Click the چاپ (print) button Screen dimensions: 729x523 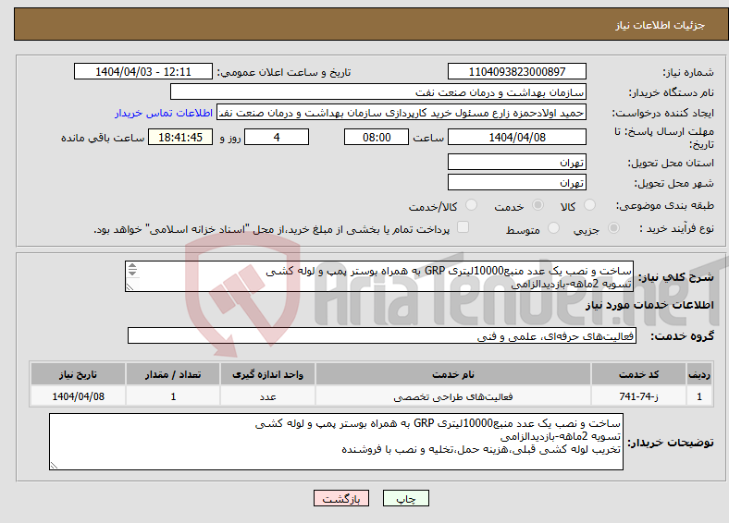[x=405, y=498]
